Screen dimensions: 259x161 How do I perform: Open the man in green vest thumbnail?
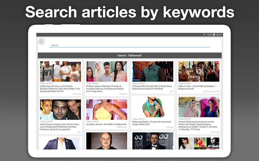[x=153, y=71]
